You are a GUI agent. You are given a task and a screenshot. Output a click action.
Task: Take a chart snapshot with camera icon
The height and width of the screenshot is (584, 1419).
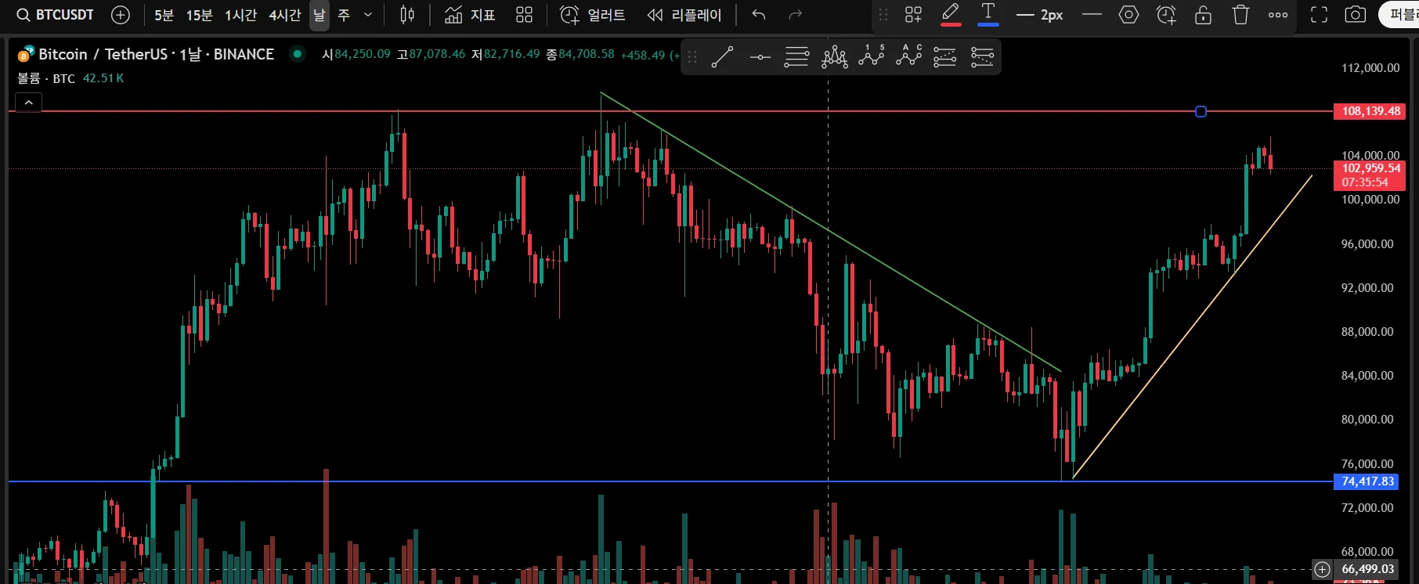pyautogui.click(x=1356, y=15)
